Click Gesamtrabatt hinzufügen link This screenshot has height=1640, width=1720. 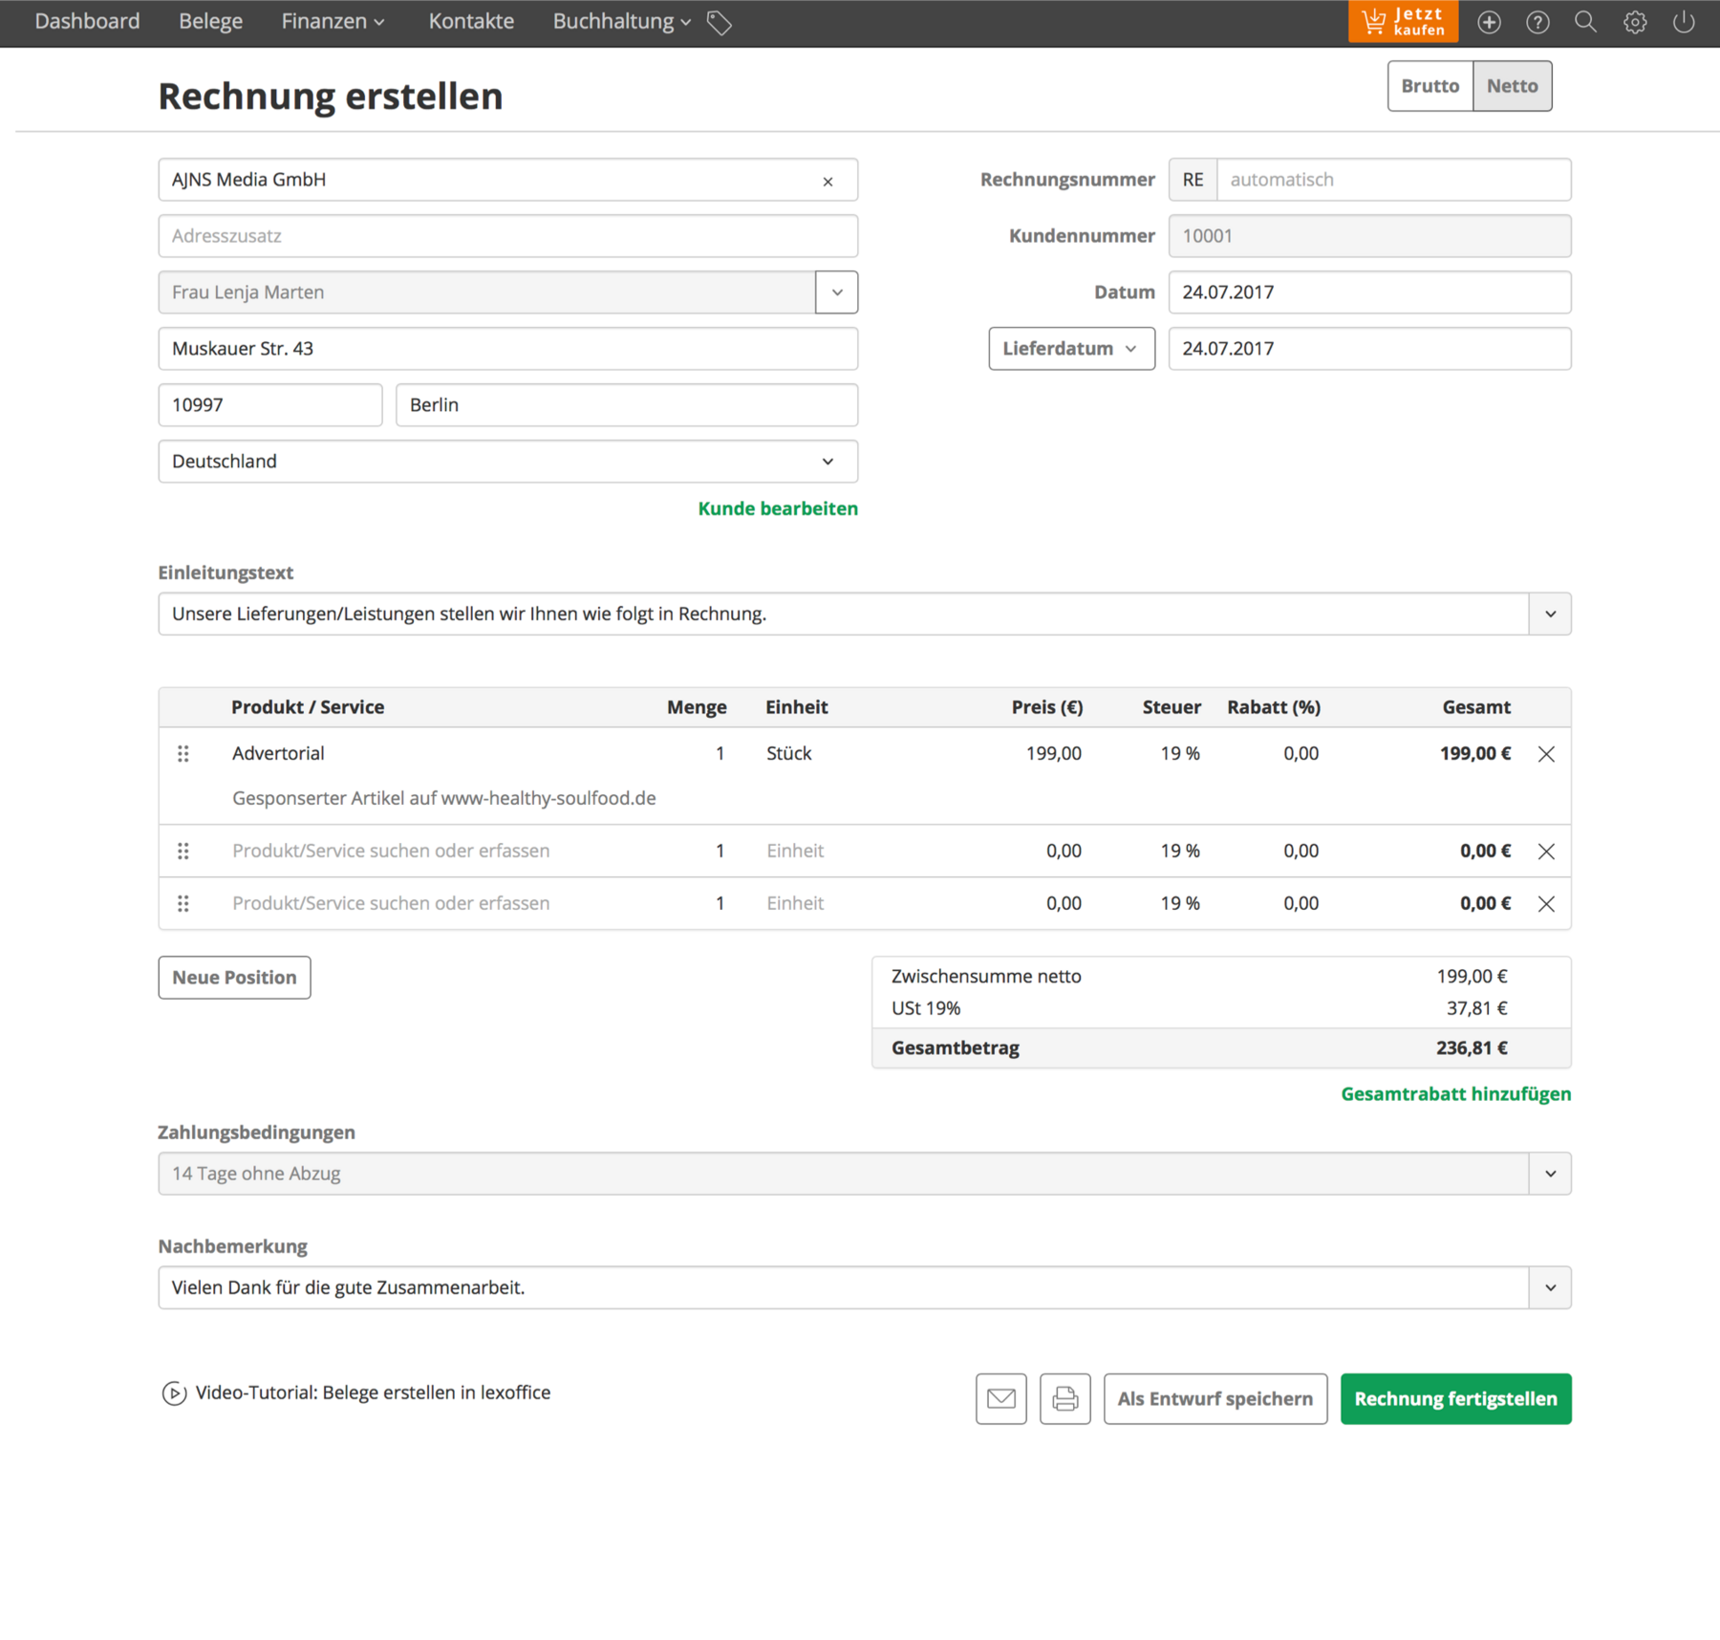[1455, 1093]
